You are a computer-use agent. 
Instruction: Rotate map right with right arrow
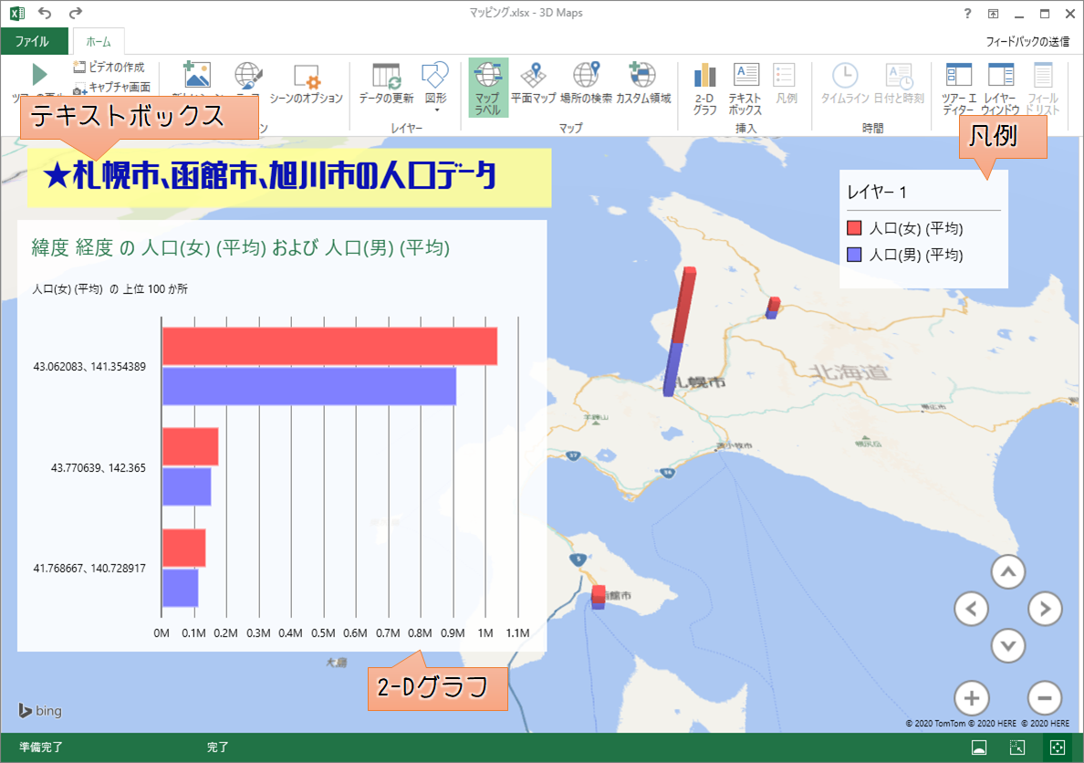[1045, 609]
